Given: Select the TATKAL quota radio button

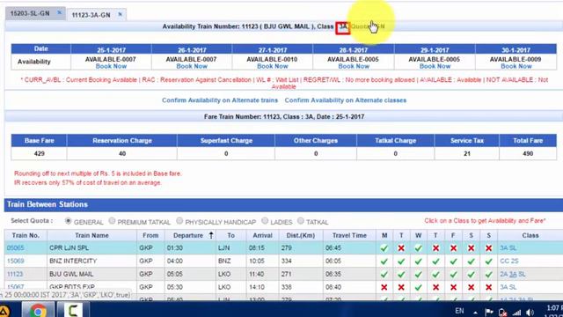Looking at the screenshot, I should (301, 221).
